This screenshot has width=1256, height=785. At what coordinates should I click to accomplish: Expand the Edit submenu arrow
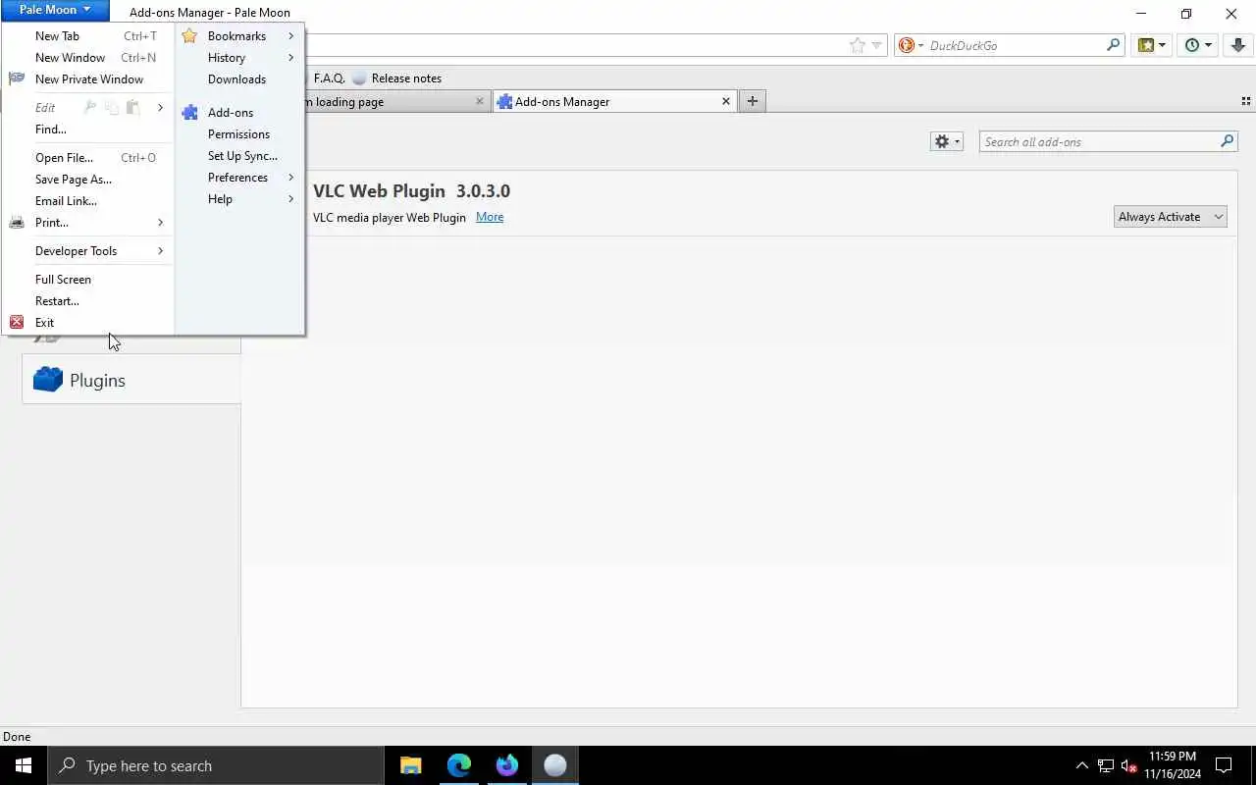click(x=160, y=108)
